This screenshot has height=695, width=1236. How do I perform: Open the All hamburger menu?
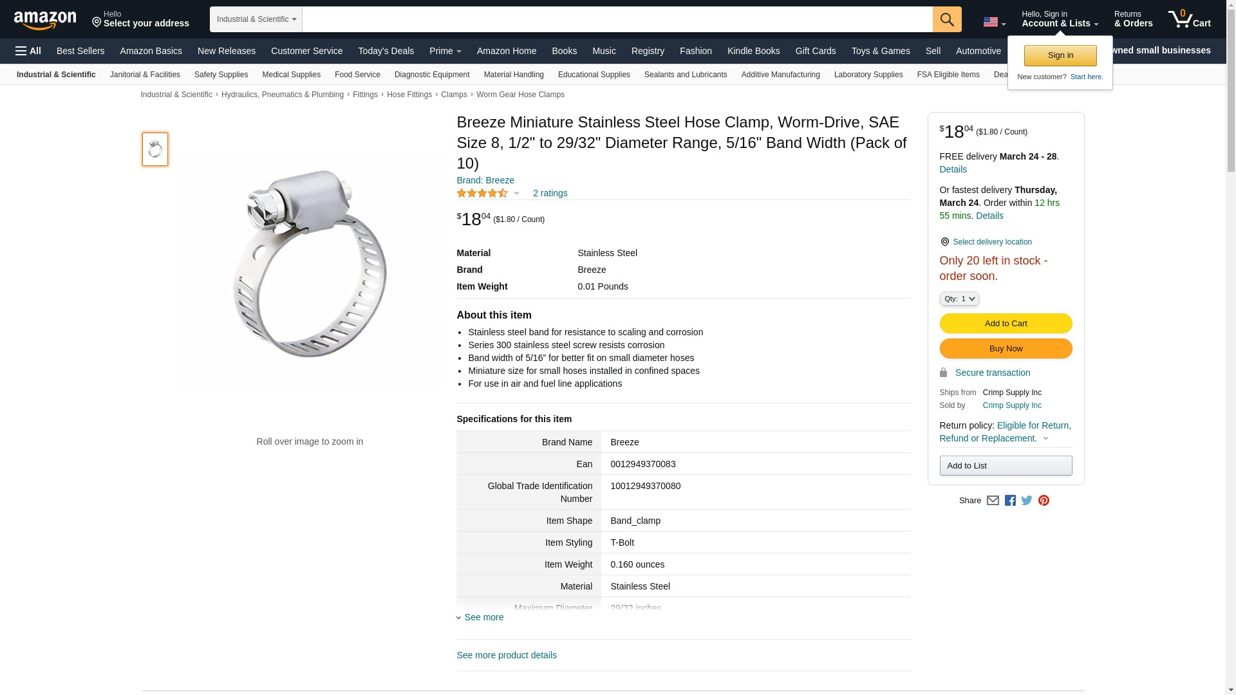28,51
